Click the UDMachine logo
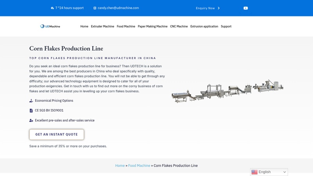 [50, 26]
